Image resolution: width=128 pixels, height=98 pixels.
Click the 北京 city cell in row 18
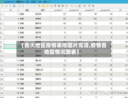tap(43, 93)
